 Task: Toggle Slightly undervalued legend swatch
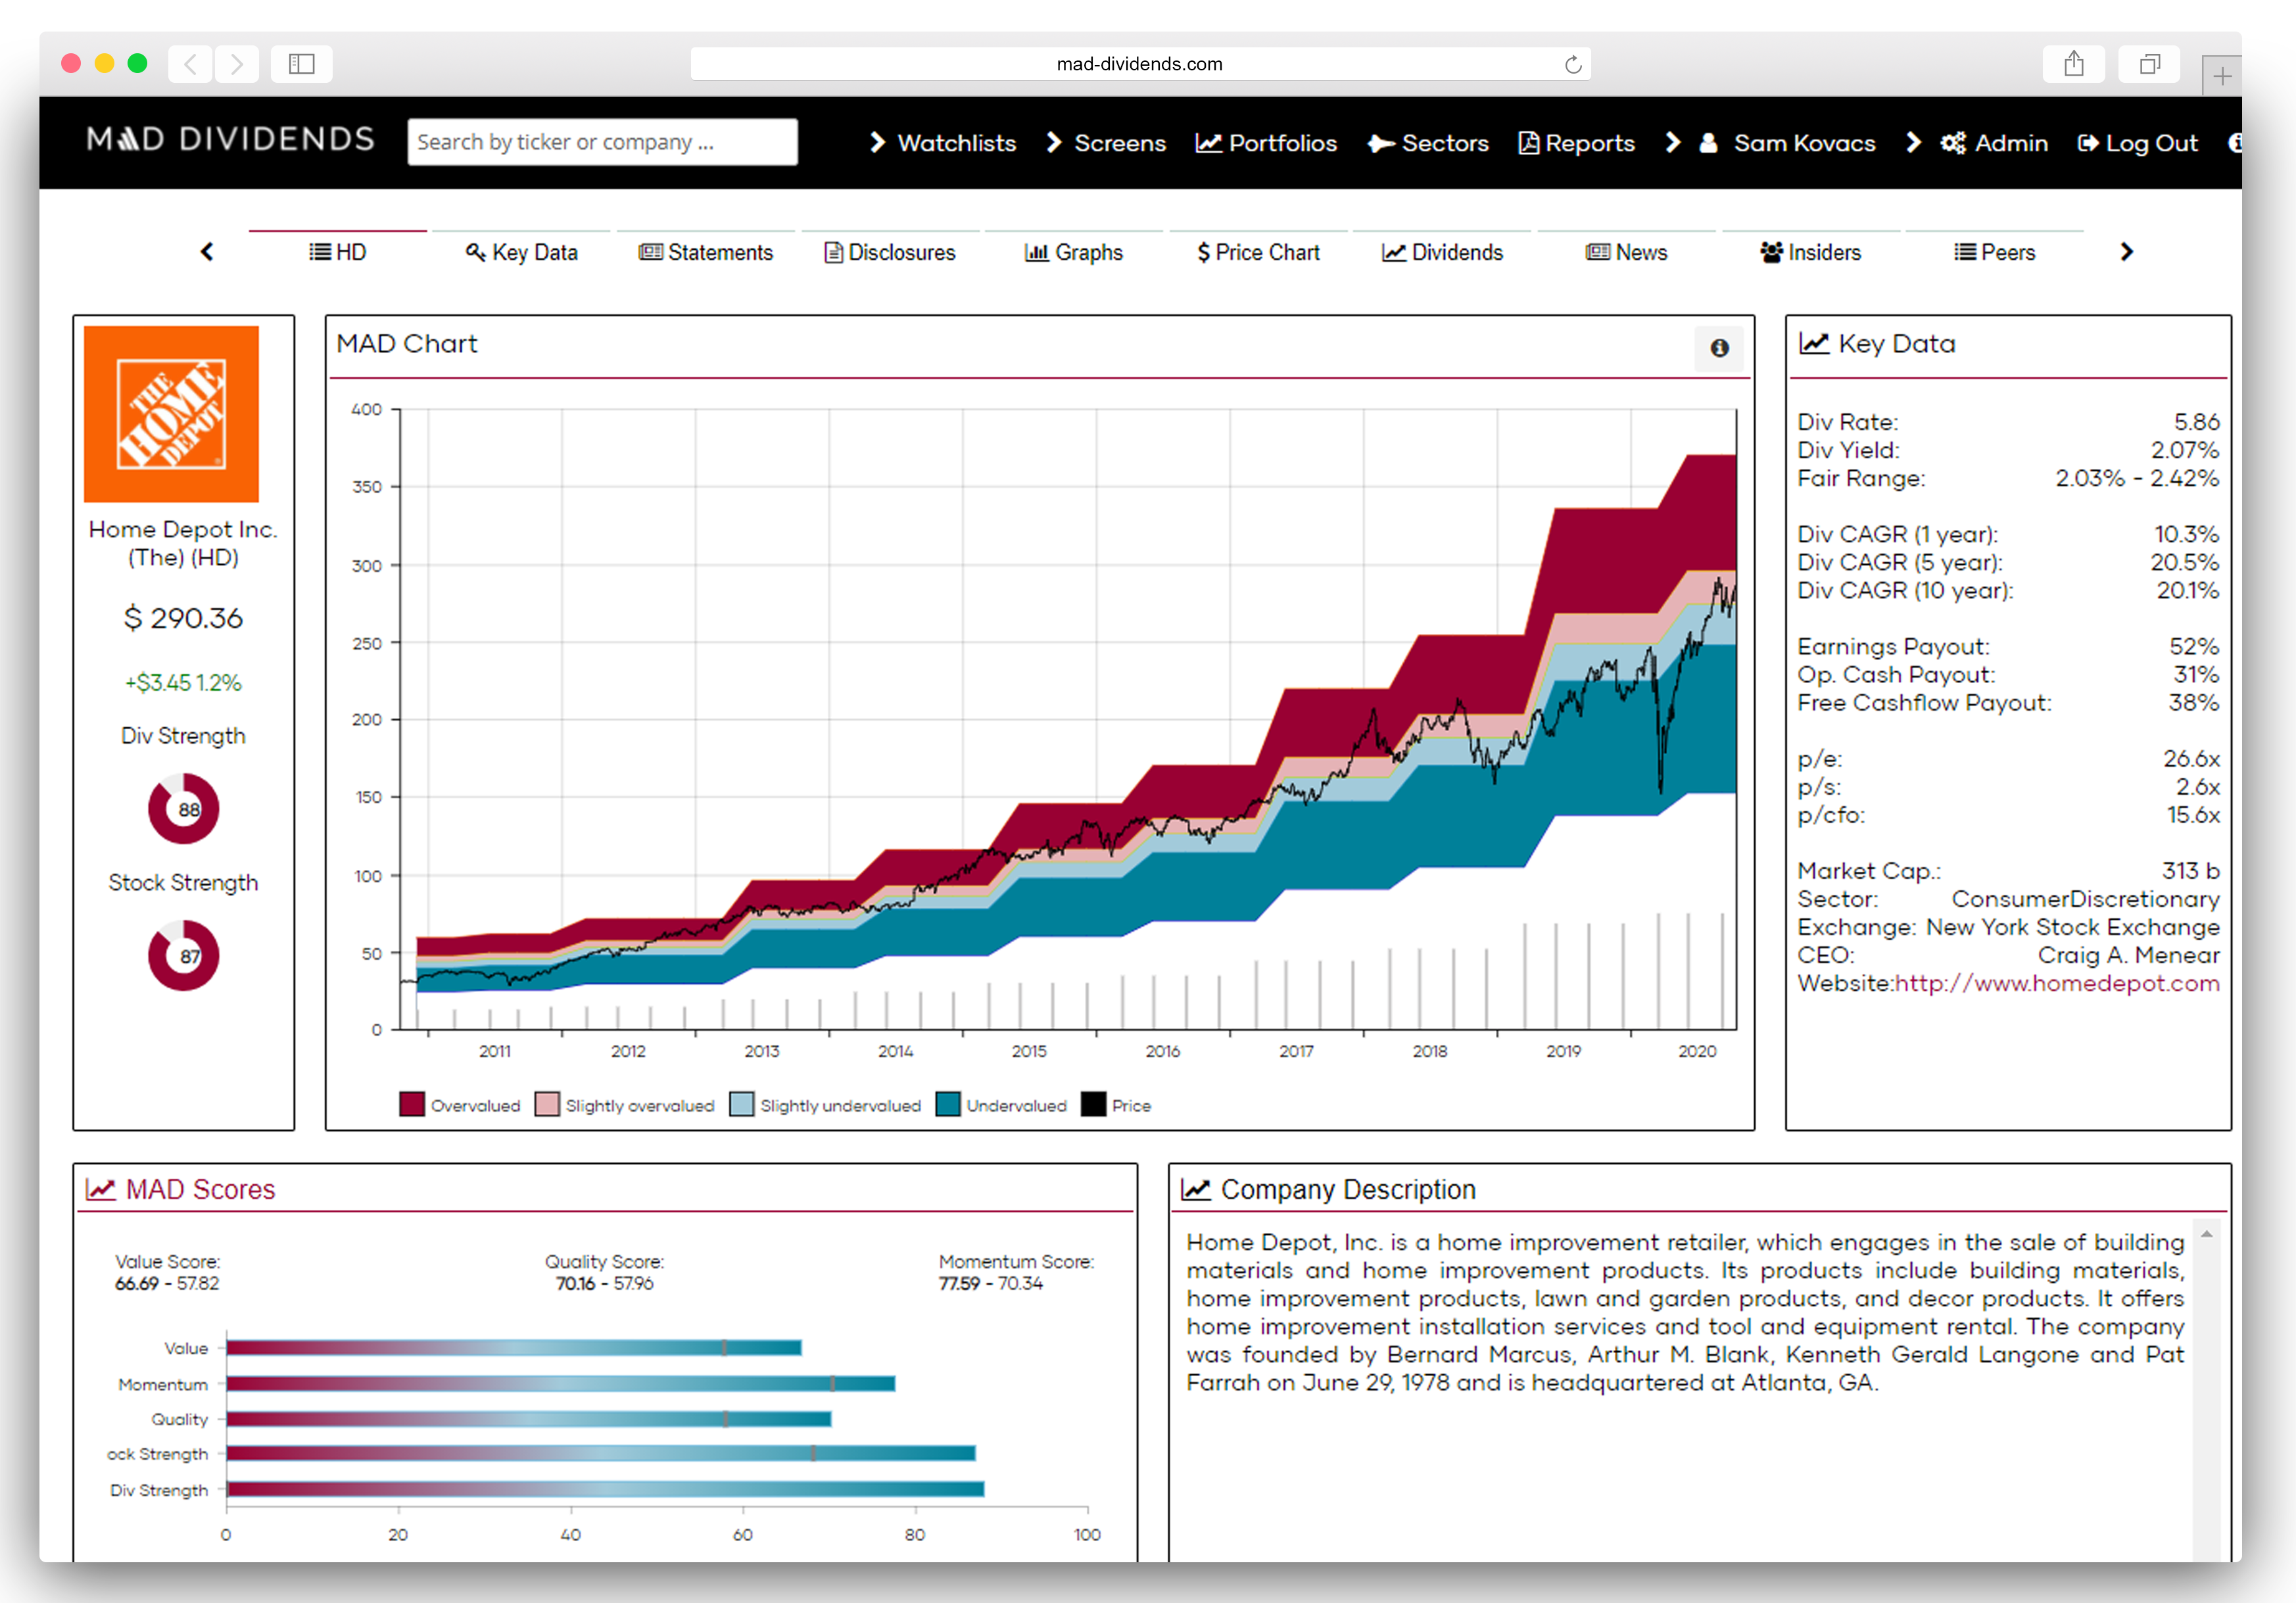coord(742,1104)
